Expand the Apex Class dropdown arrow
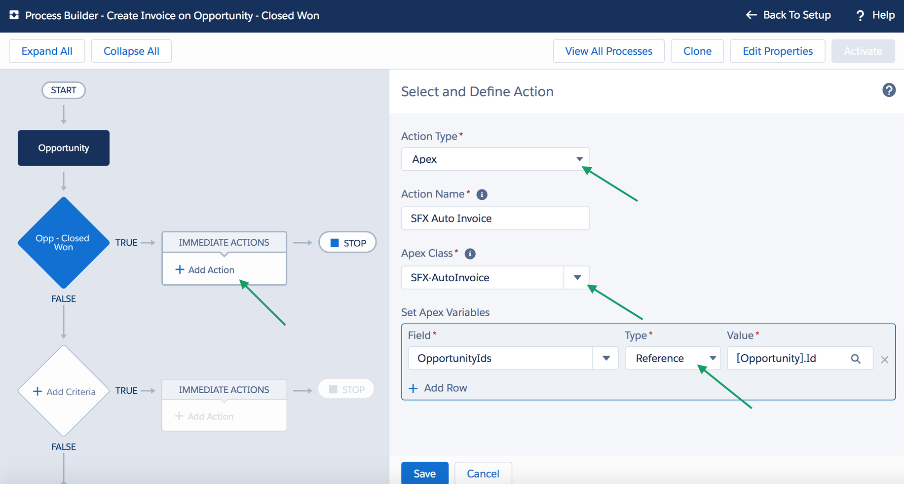This screenshot has height=484, width=904. tap(577, 278)
